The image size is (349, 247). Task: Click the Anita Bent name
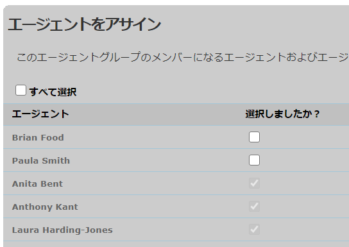coord(37,183)
